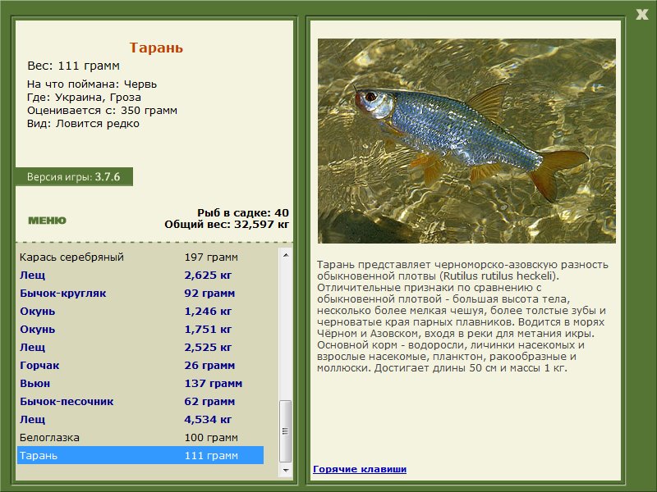This screenshot has height=492, width=657.
Task: Click the Тарань fish photo
Action: pos(466,141)
